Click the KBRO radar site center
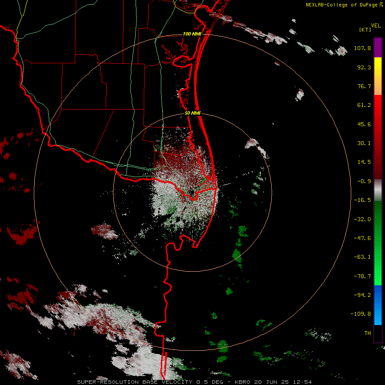The height and width of the screenshot is (385, 385). (x=192, y=192)
